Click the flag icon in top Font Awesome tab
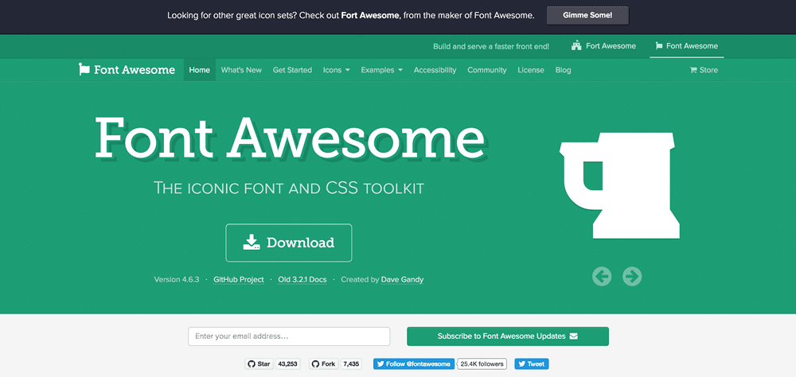 658,46
